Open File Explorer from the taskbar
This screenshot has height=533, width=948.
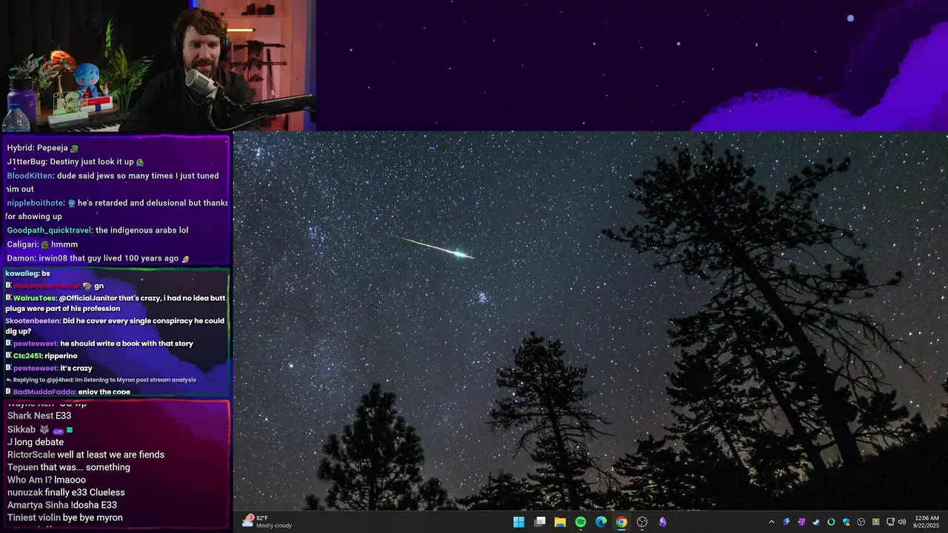coord(560,522)
